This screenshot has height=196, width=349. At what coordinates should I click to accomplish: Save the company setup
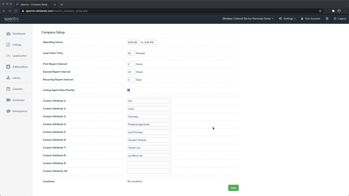[x=233, y=188]
